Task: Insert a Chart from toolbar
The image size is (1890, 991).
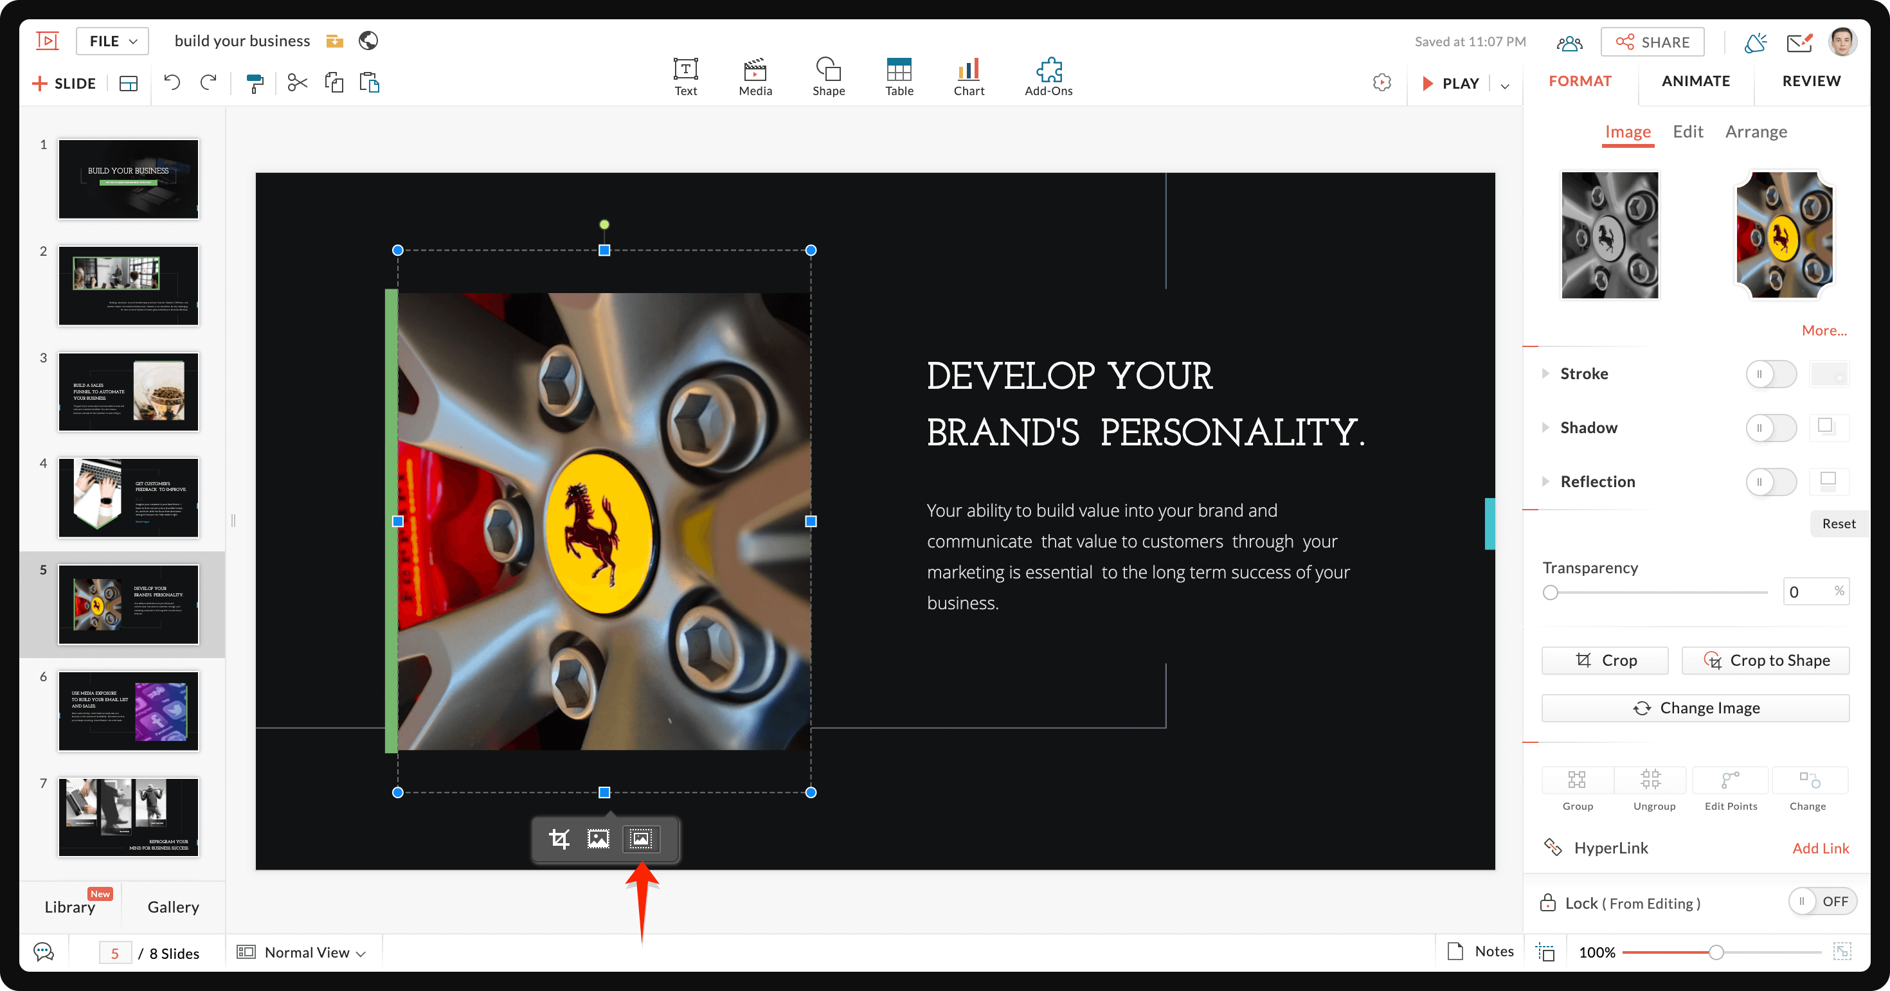Action: [968, 76]
